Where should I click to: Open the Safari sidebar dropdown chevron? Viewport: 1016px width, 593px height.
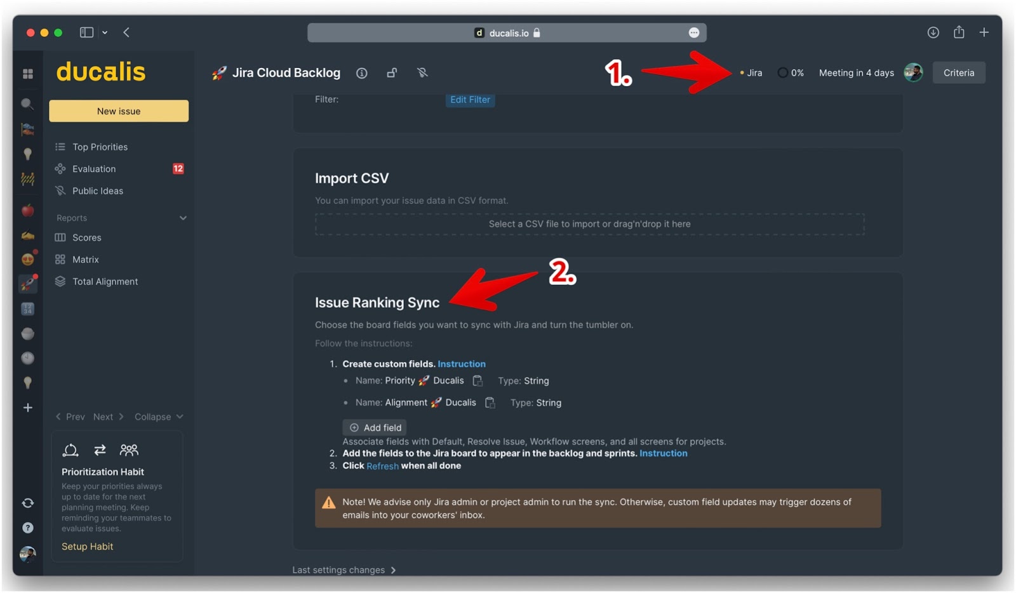(105, 32)
